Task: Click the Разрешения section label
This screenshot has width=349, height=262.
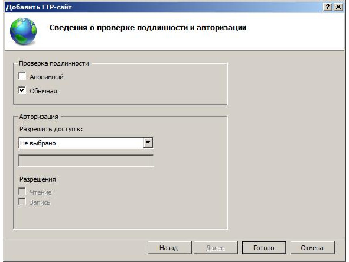Action: pos(38,179)
